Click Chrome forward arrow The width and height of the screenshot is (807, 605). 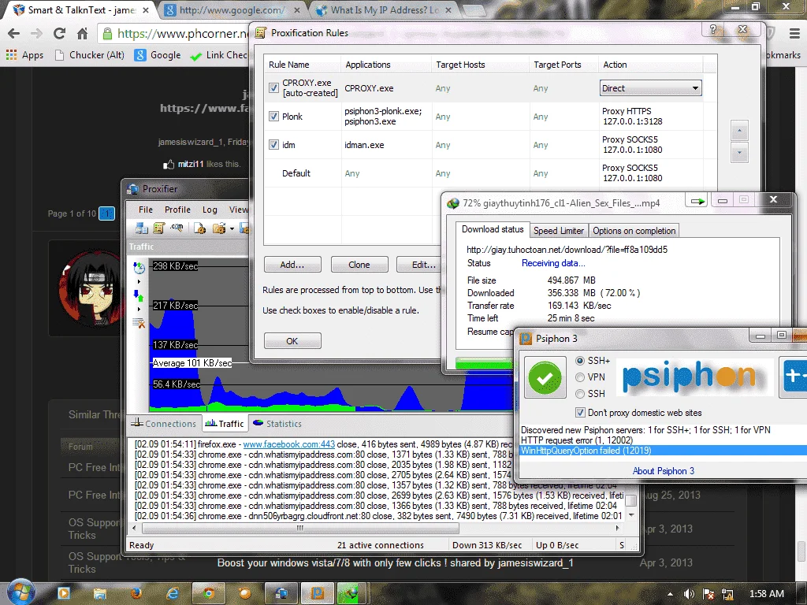36,34
